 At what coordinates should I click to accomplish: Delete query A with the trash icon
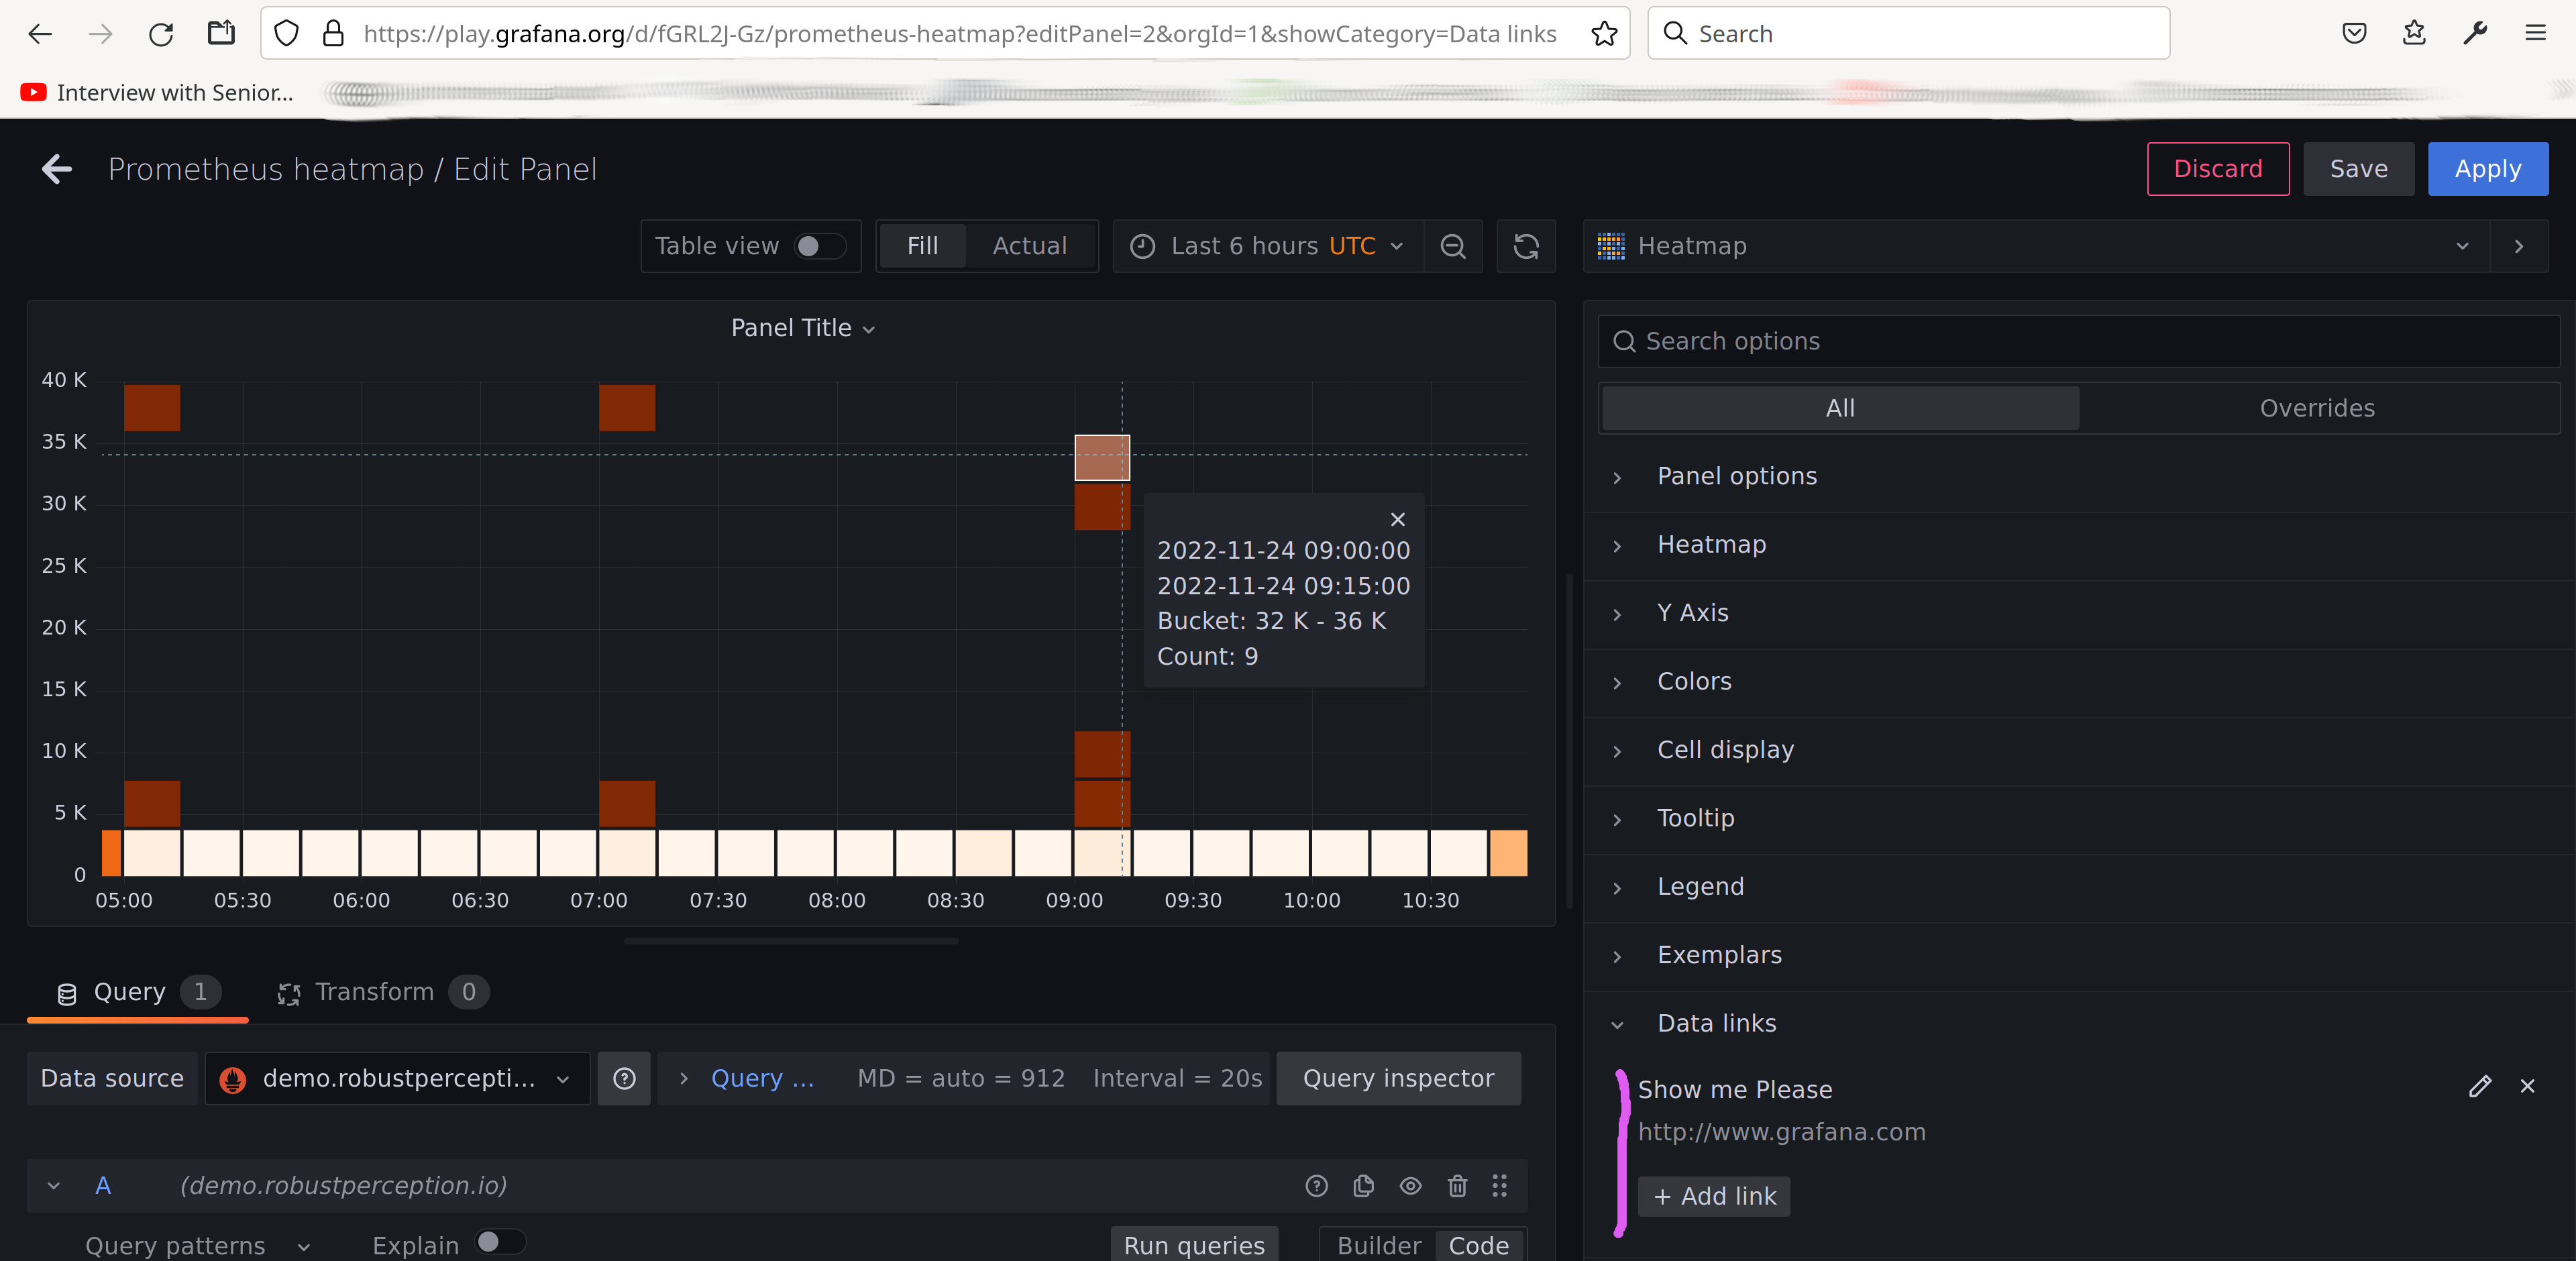1457,1186
